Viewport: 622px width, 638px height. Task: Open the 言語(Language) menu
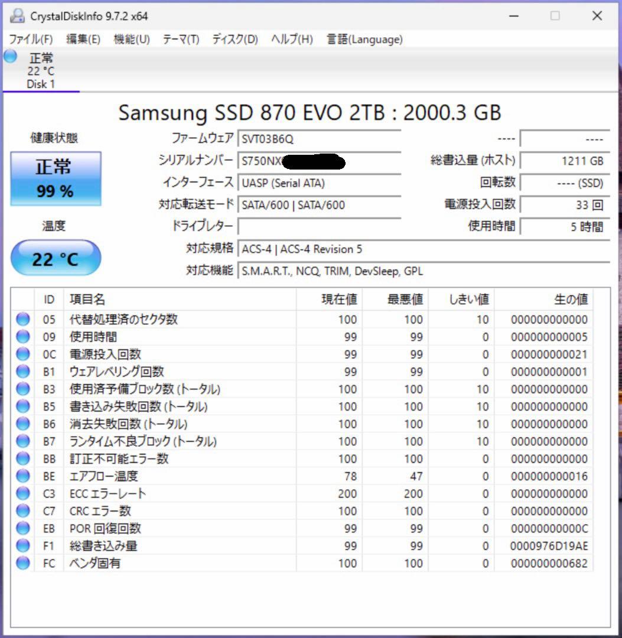(x=365, y=39)
